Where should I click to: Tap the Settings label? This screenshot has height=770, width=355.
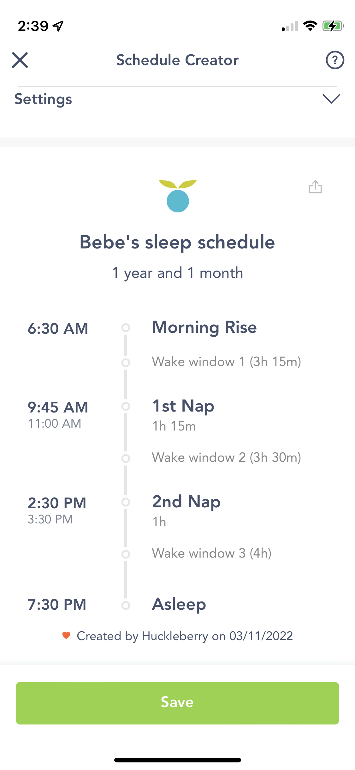[43, 99]
